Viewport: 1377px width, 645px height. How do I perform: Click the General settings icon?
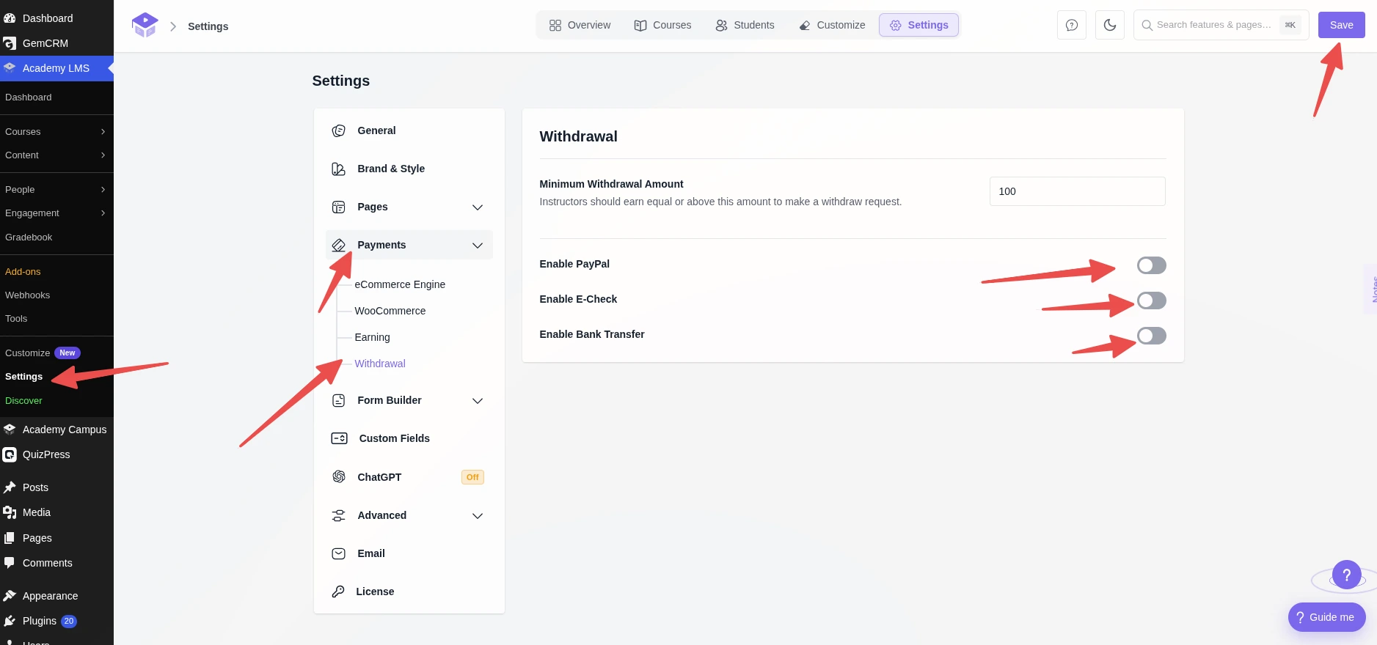point(339,130)
